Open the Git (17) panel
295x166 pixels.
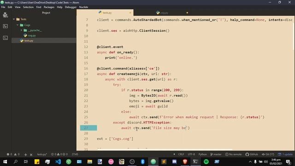pyautogui.click(x=268, y=154)
